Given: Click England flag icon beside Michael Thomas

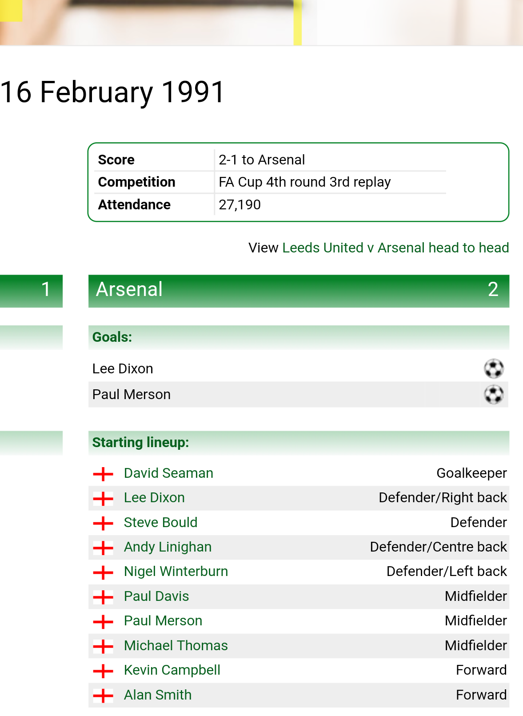Looking at the screenshot, I should [x=103, y=646].
